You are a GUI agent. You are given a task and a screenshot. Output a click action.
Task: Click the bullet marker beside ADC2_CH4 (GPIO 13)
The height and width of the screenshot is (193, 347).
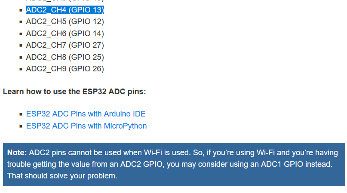tap(21, 10)
